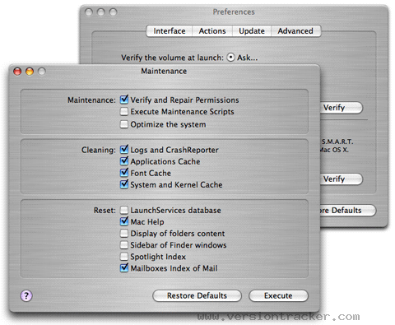Uncheck Logs and CrashReporter cleaning

pyautogui.click(x=124, y=150)
